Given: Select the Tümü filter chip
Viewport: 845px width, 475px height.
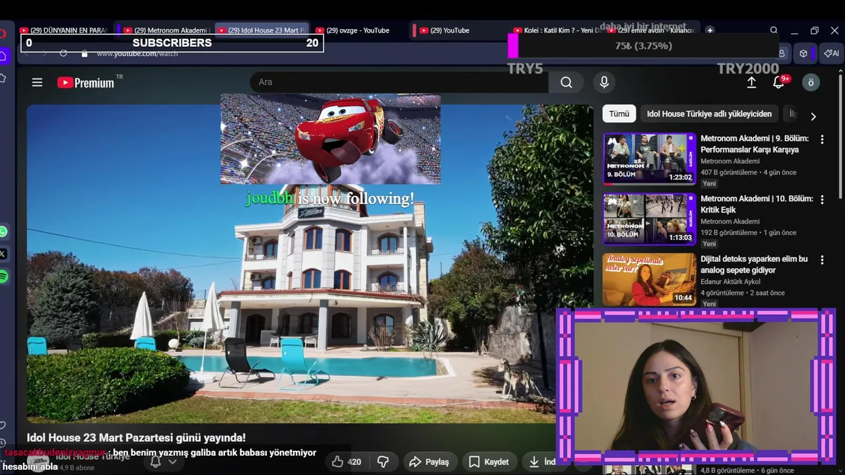Looking at the screenshot, I should pos(619,113).
